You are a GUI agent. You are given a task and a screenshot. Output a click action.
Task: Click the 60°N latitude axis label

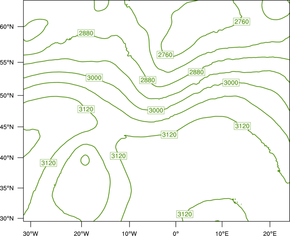point(7,27)
